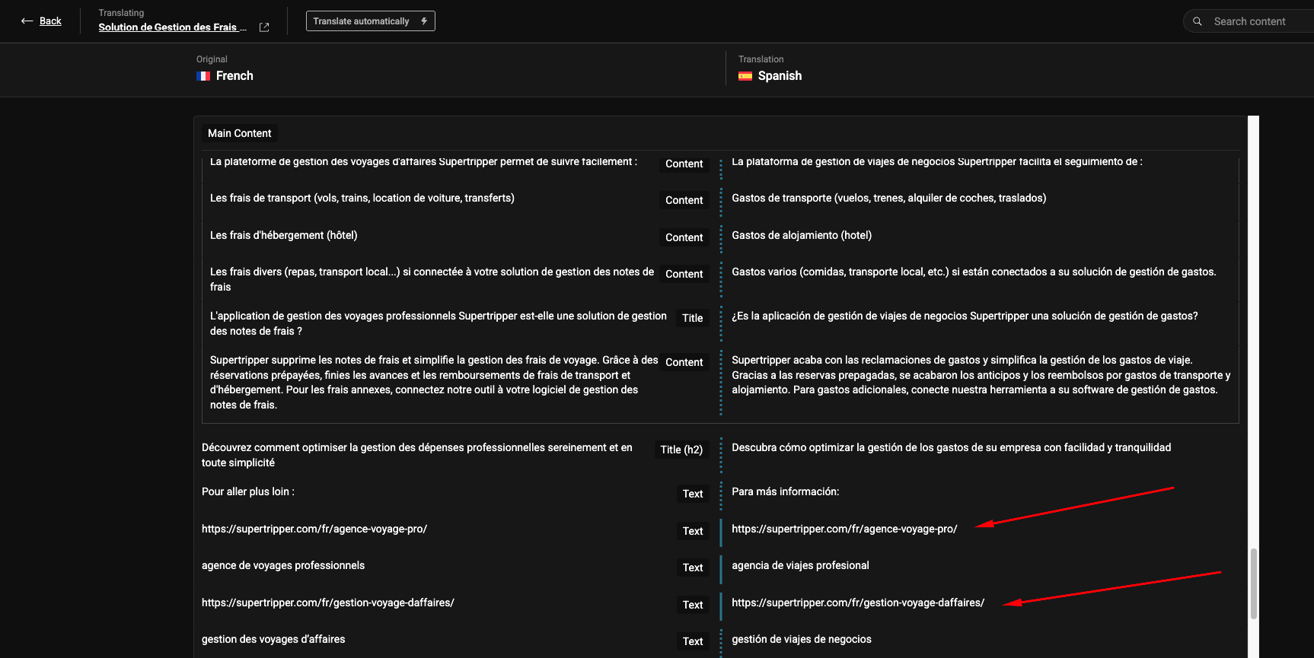
Task: Select original text 'Découvrez comment optimiser la gestion'
Action: [x=417, y=456]
